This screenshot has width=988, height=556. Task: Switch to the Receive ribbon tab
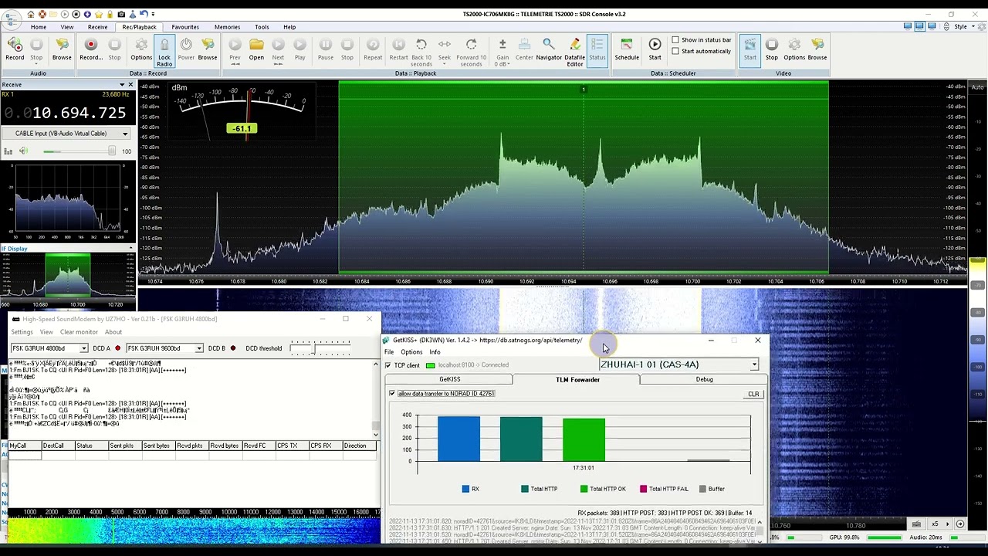pos(97,27)
